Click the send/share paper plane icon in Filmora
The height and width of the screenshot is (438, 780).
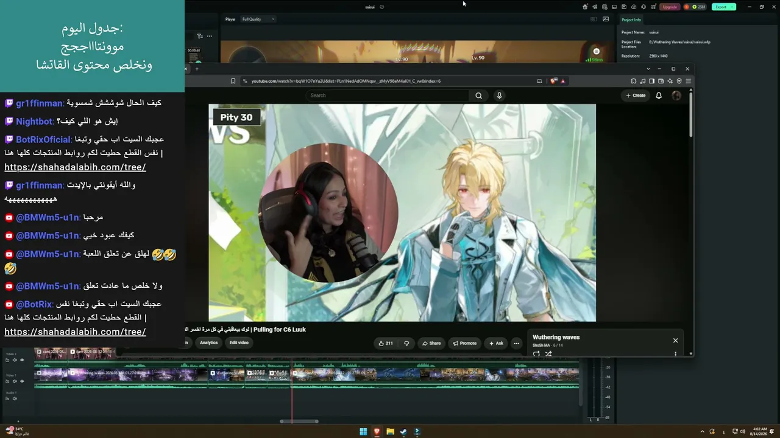pos(595,7)
